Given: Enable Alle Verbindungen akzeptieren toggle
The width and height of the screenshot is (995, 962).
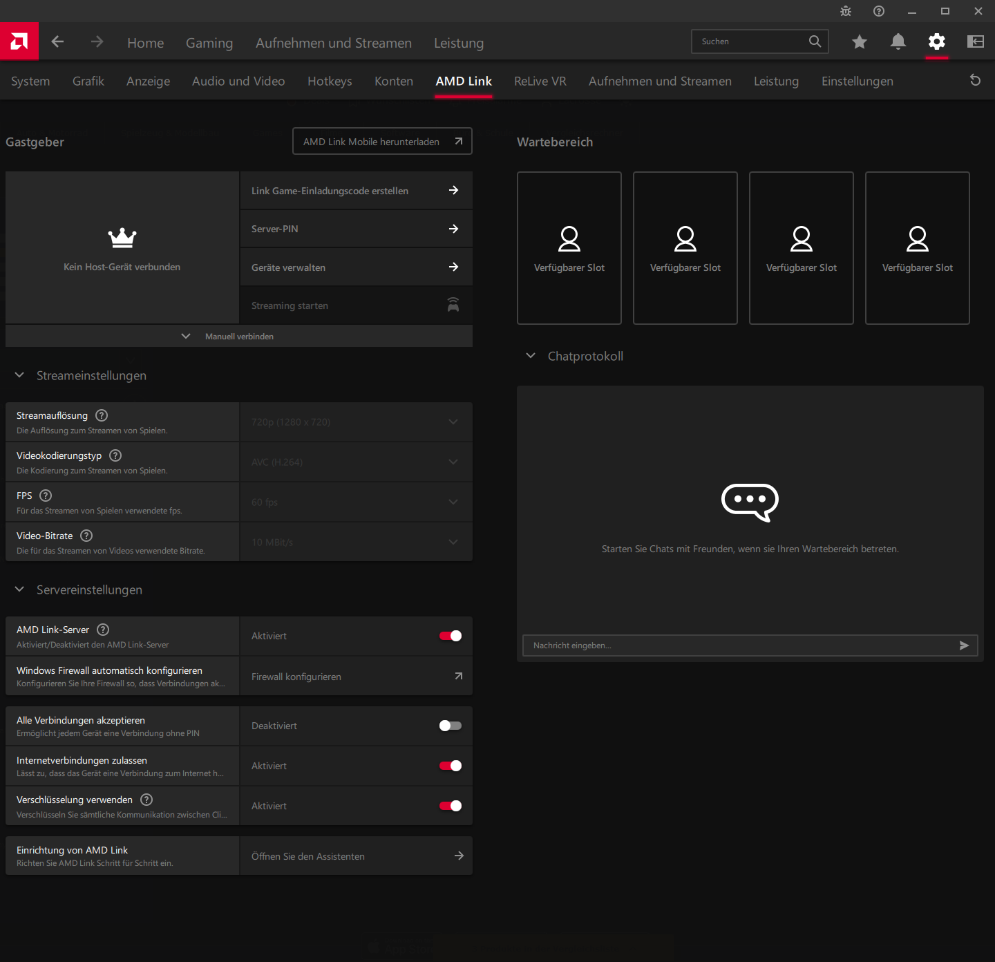Looking at the screenshot, I should pyautogui.click(x=451, y=726).
